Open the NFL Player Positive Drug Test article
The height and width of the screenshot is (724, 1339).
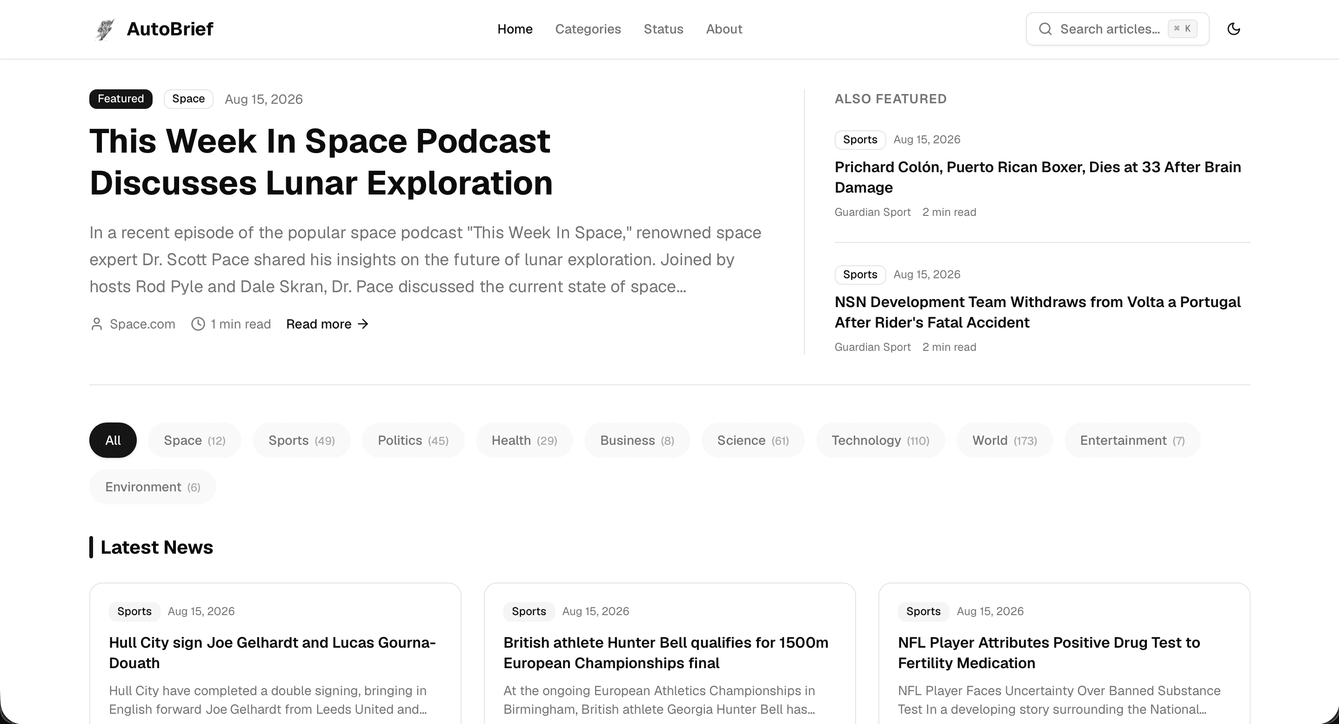[1049, 653]
